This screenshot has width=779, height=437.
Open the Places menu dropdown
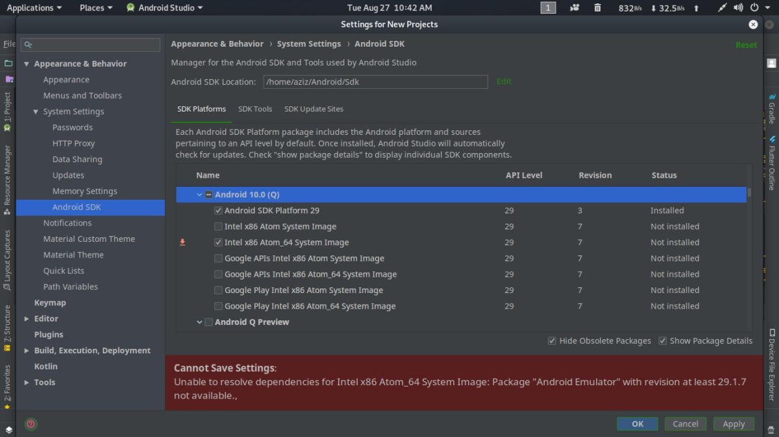click(x=96, y=8)
